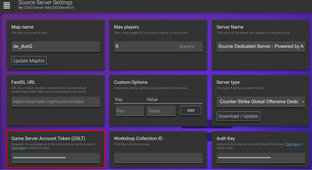Add the custom option with Add button

191,110
